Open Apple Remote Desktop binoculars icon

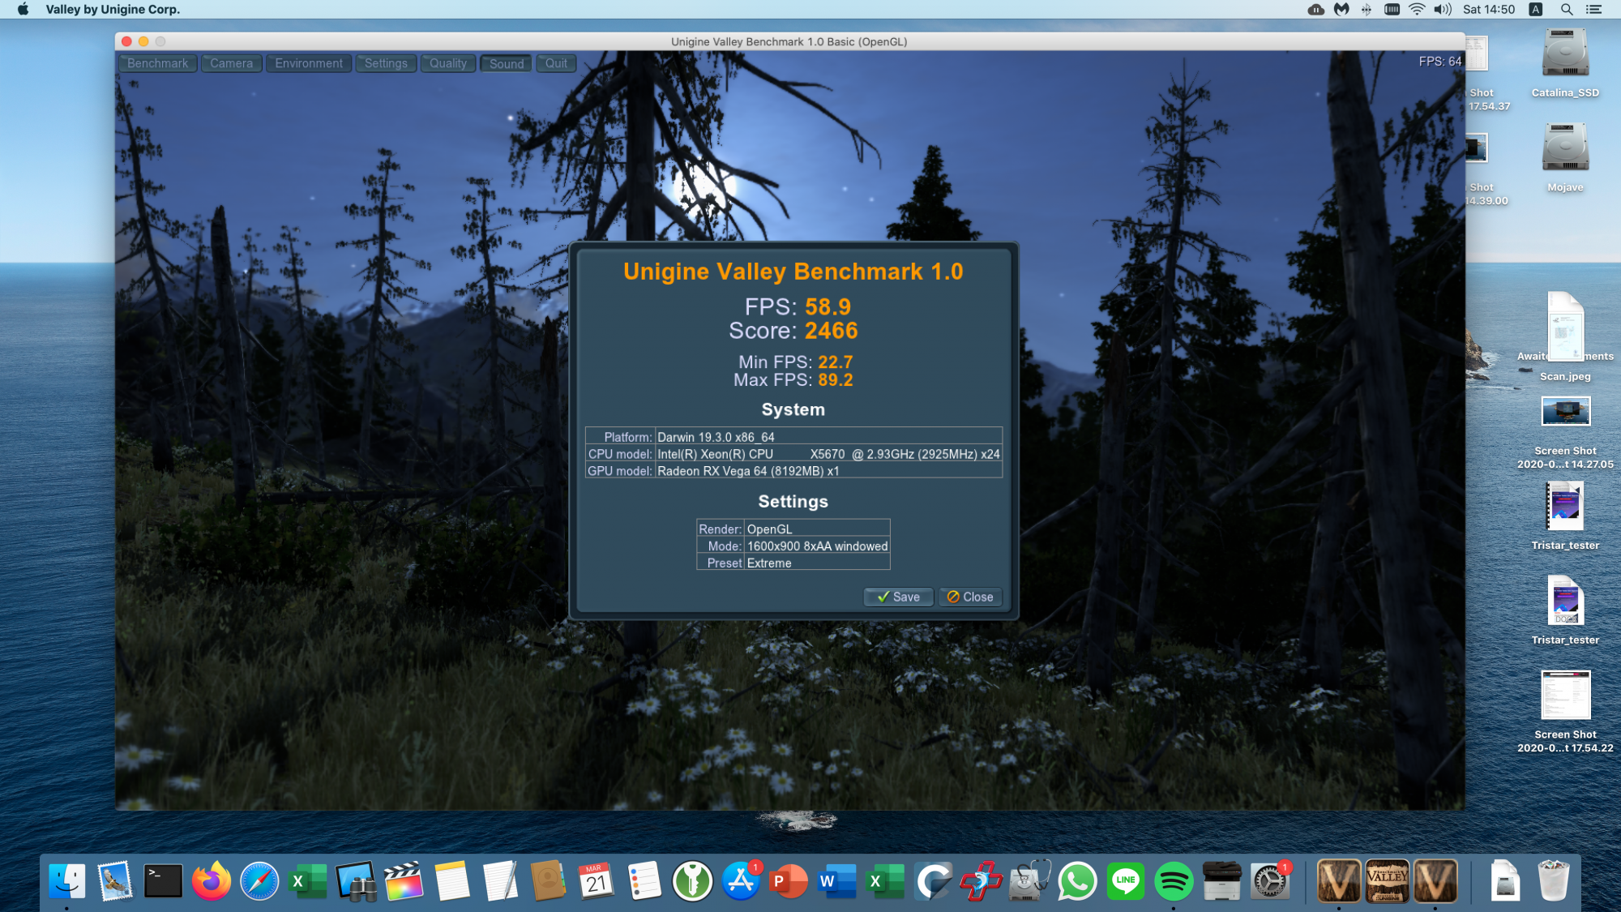pyautogui.click(x=356, y=881)
